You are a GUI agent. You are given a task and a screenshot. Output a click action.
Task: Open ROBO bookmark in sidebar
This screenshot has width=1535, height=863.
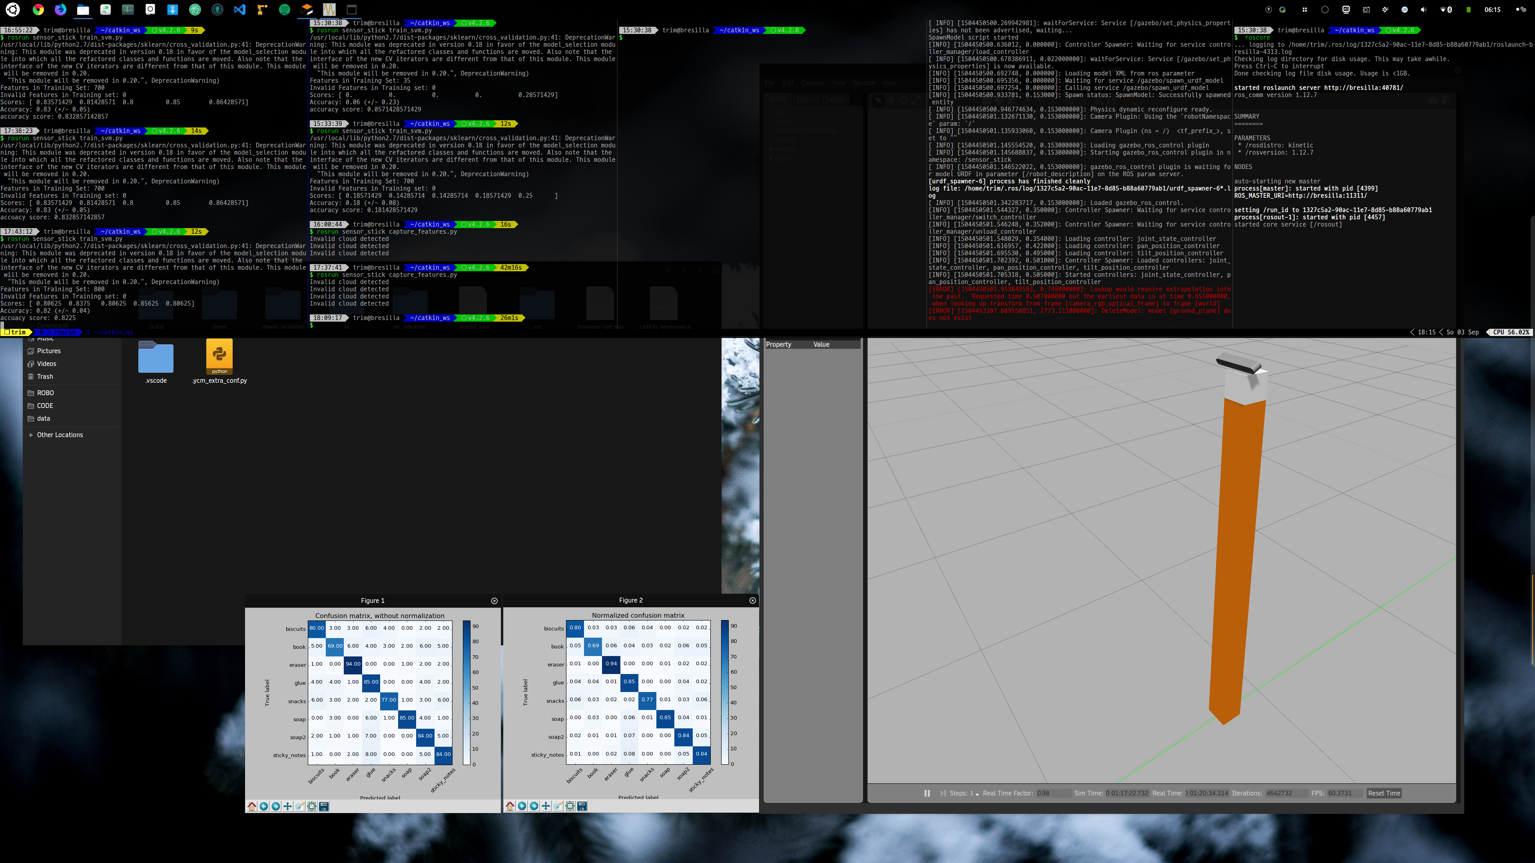(45, 393)
